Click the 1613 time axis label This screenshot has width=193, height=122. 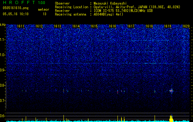(57, 26)
